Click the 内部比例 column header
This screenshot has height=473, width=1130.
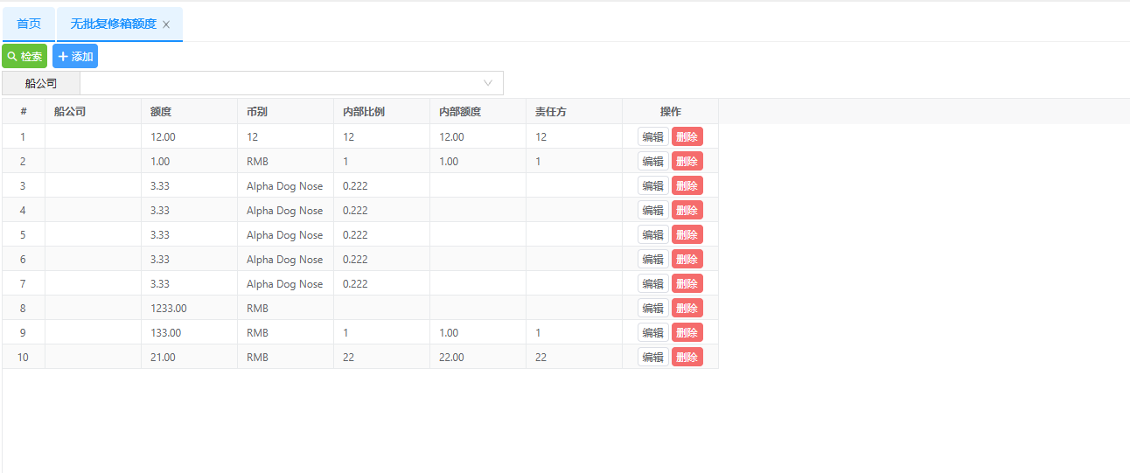pos(364,112)
